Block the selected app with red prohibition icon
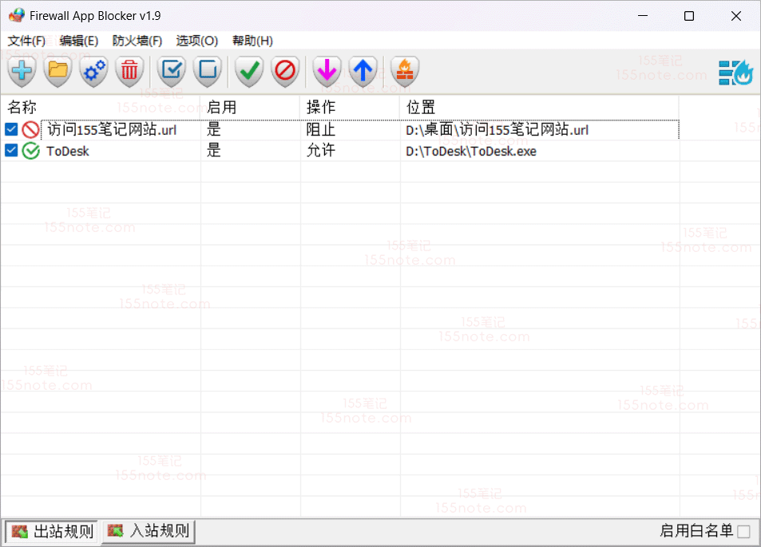This screenshot has width=761, height=547. tap(285, 71)
